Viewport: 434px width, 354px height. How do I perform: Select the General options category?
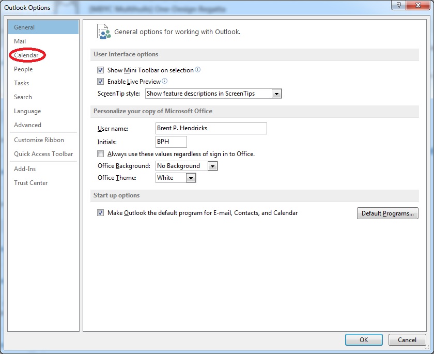click(43, 27)
